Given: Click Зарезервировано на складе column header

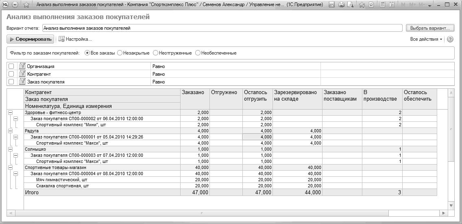Looking at the screenshot, I should (298, 99).
